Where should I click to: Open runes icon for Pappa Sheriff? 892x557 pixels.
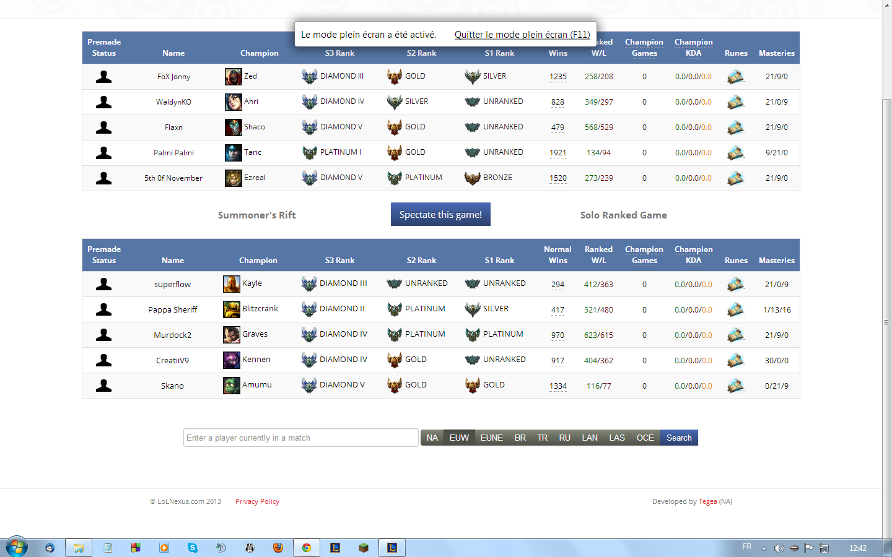[735, 309]
